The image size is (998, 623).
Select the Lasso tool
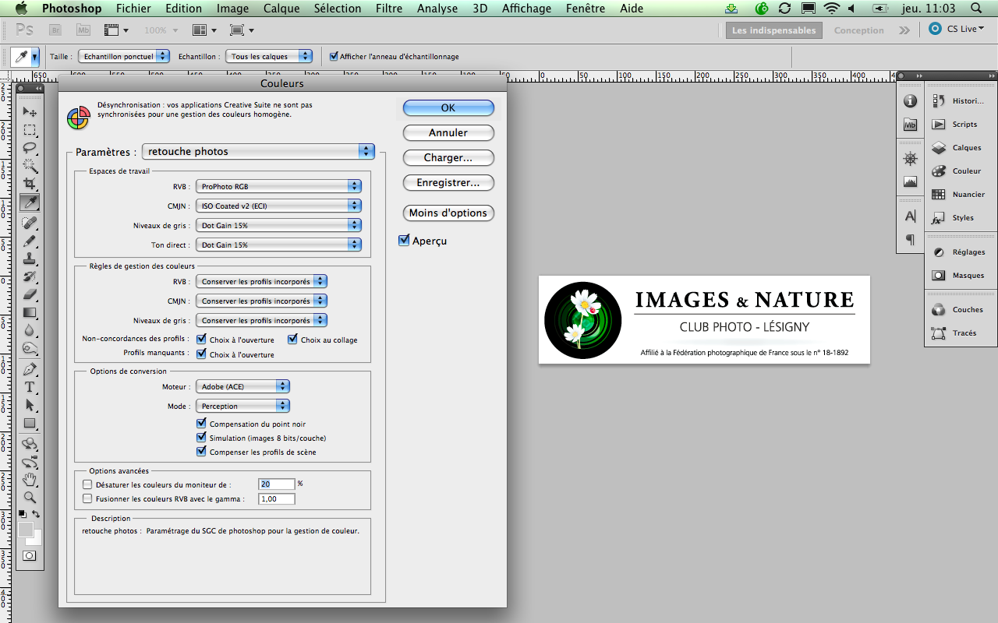pyautogui.click(x=30, y=148)
